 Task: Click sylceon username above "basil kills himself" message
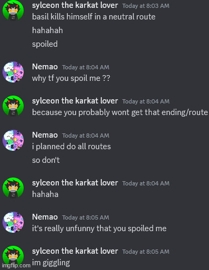[x=75, y=5]
